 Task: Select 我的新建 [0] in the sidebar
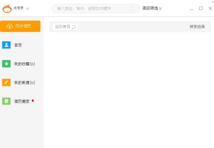25,83
